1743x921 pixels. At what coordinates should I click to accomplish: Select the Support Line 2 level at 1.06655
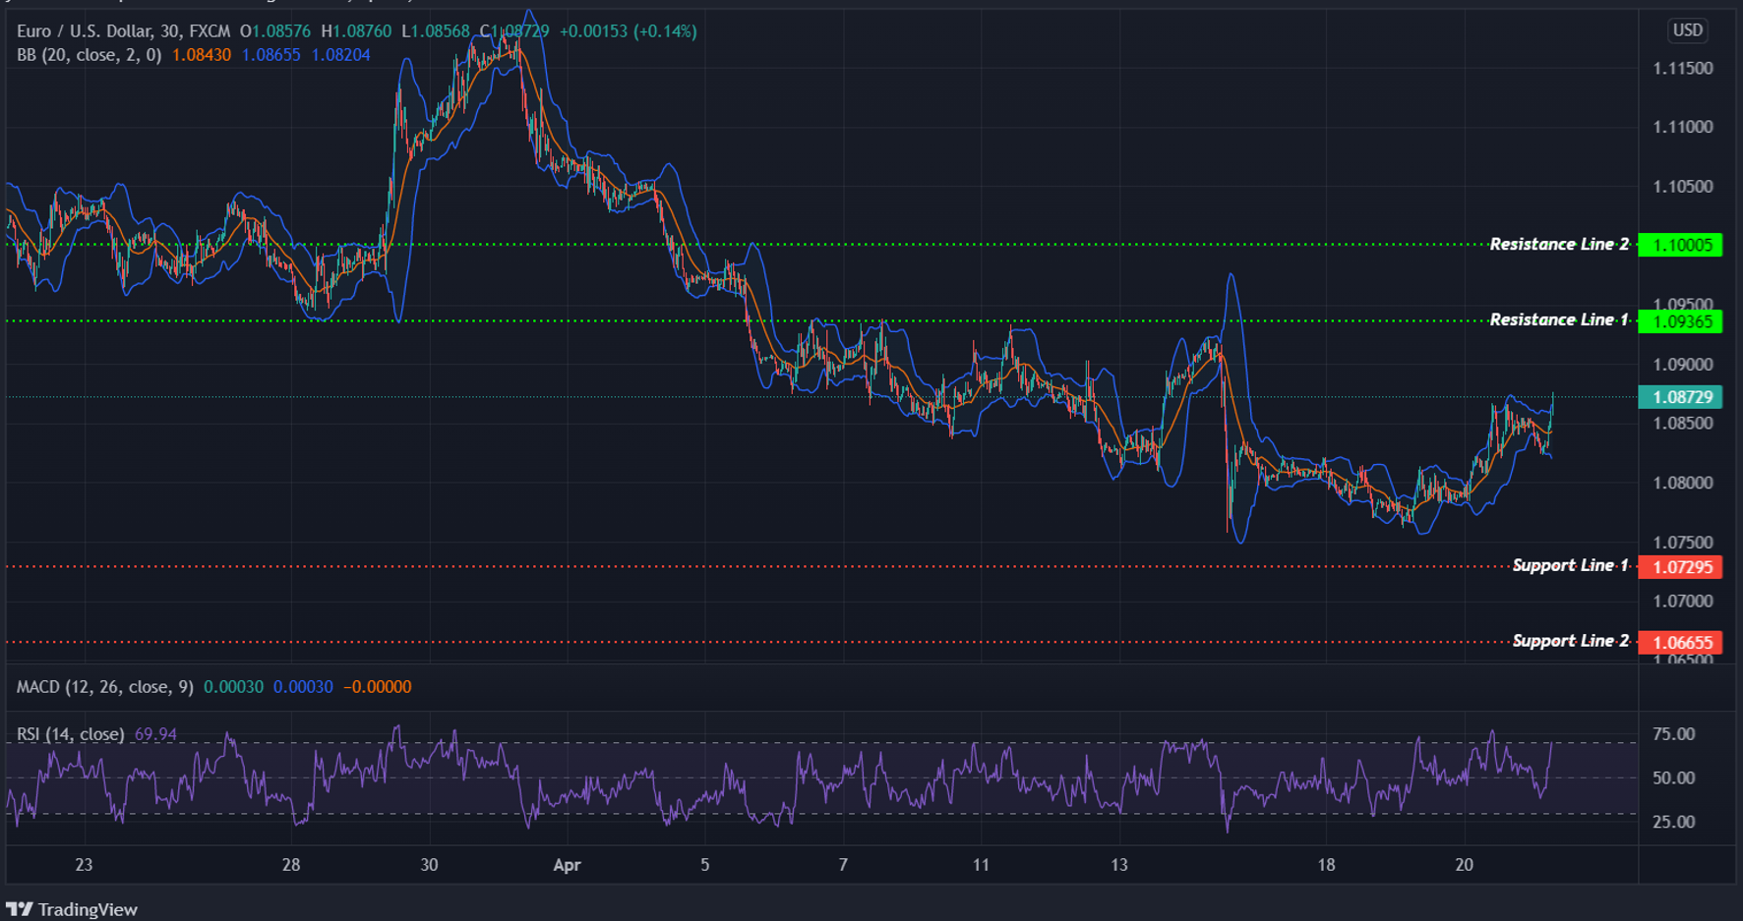[x=1681, y=641]
